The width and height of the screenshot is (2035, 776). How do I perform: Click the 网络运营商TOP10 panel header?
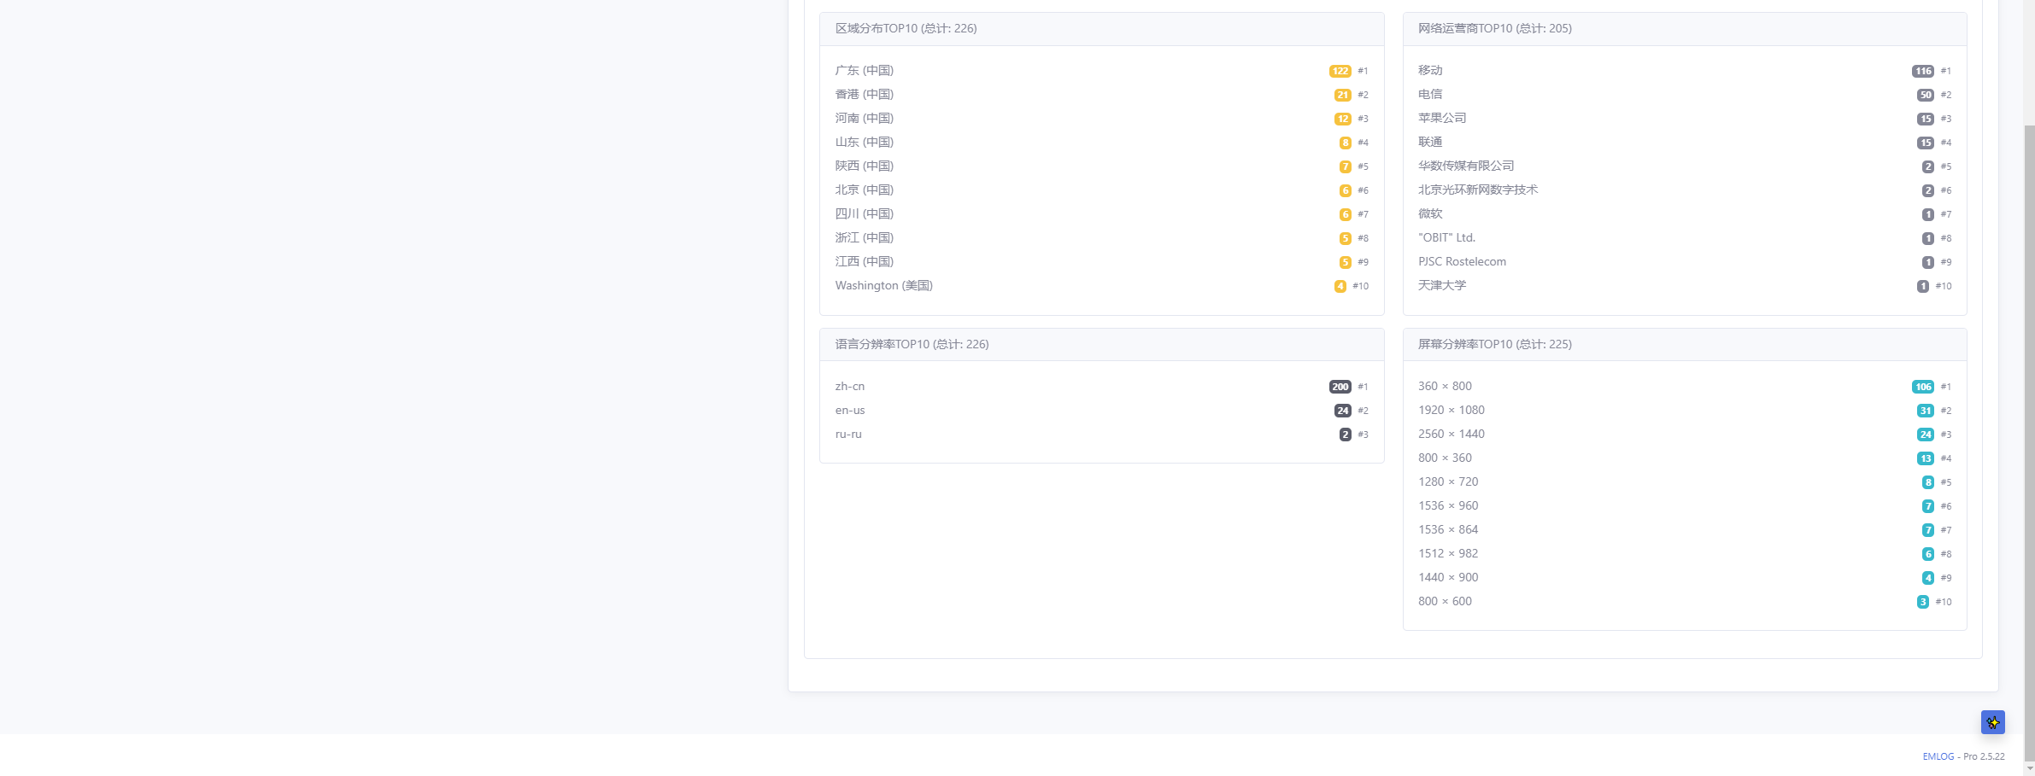(x=1684, y=29)
